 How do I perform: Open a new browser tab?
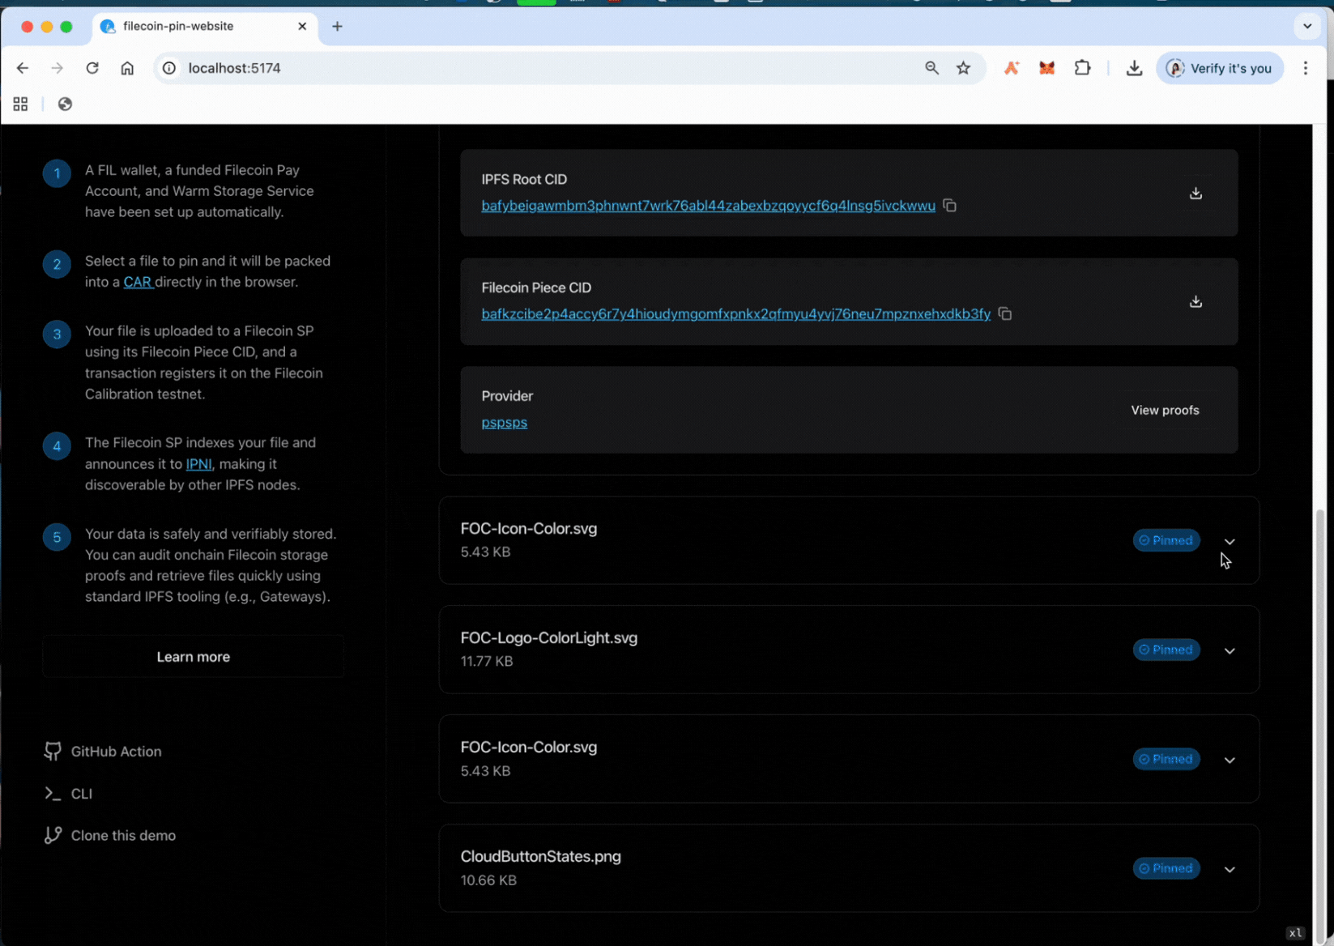(338, 26)
